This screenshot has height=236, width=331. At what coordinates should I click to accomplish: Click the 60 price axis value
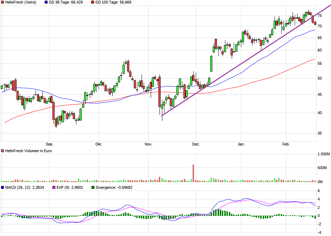[320, 50]
